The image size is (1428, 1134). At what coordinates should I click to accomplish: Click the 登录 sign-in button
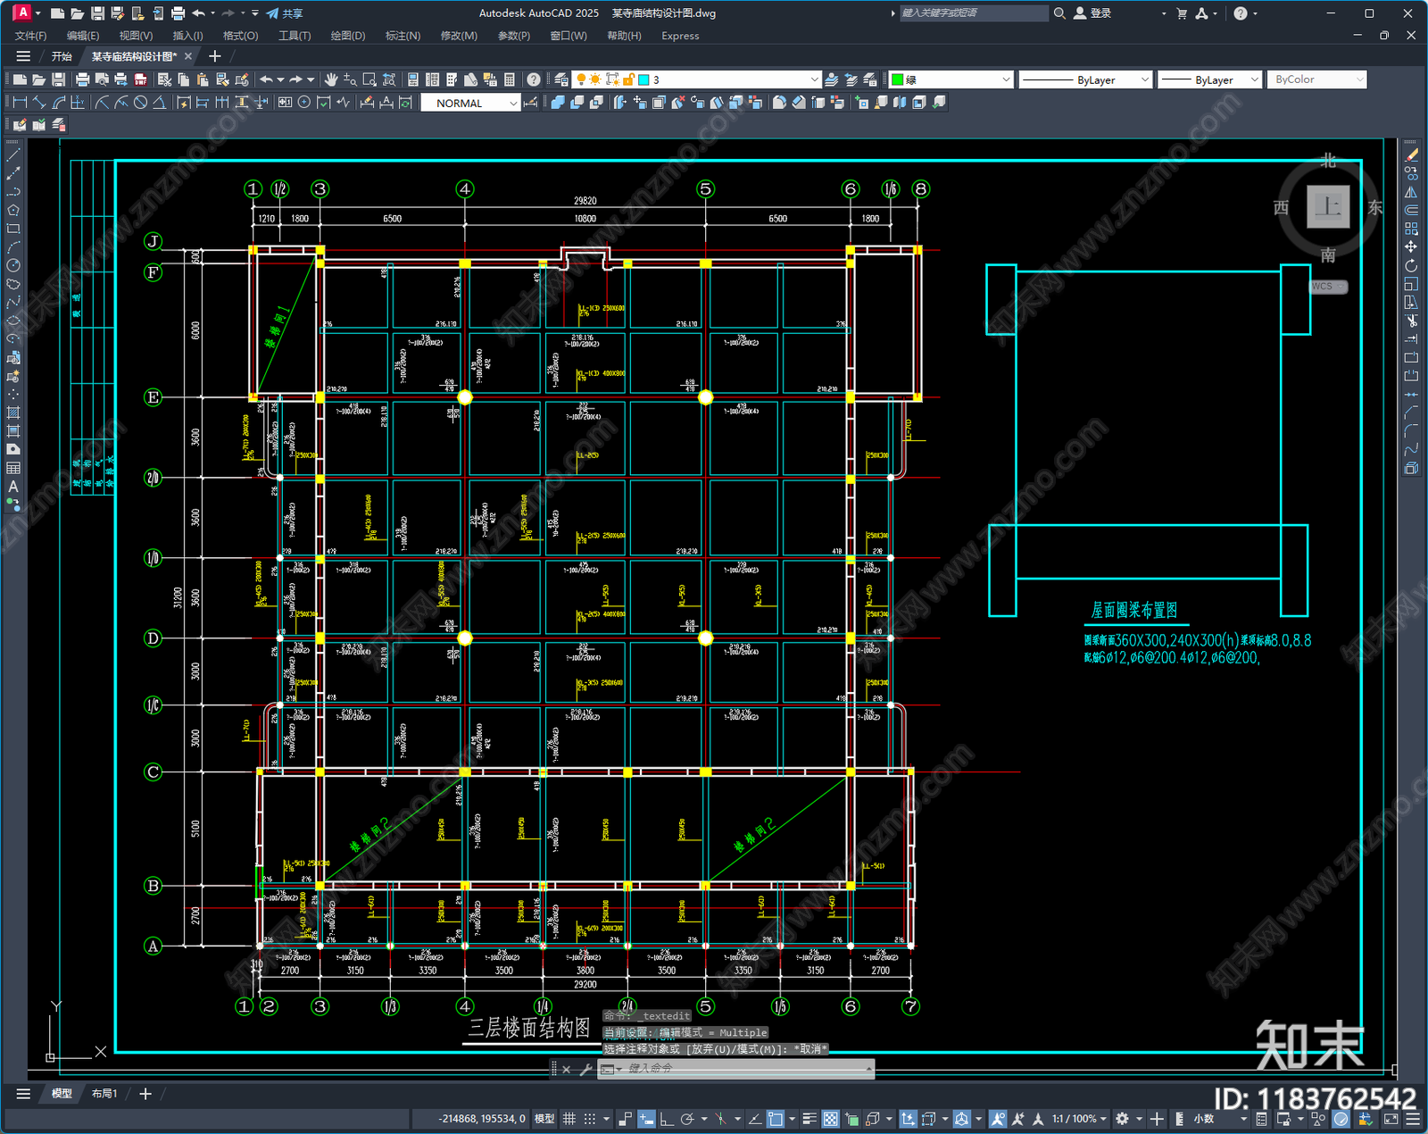pos(1093,13)
